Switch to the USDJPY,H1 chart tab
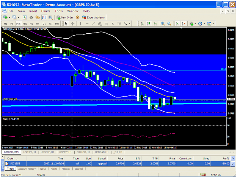This screenshot has height=178, width=237. tap(30, 152)
